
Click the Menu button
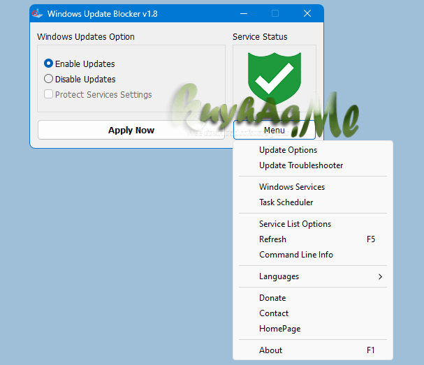pyautogui.click(x=275, y=130)
